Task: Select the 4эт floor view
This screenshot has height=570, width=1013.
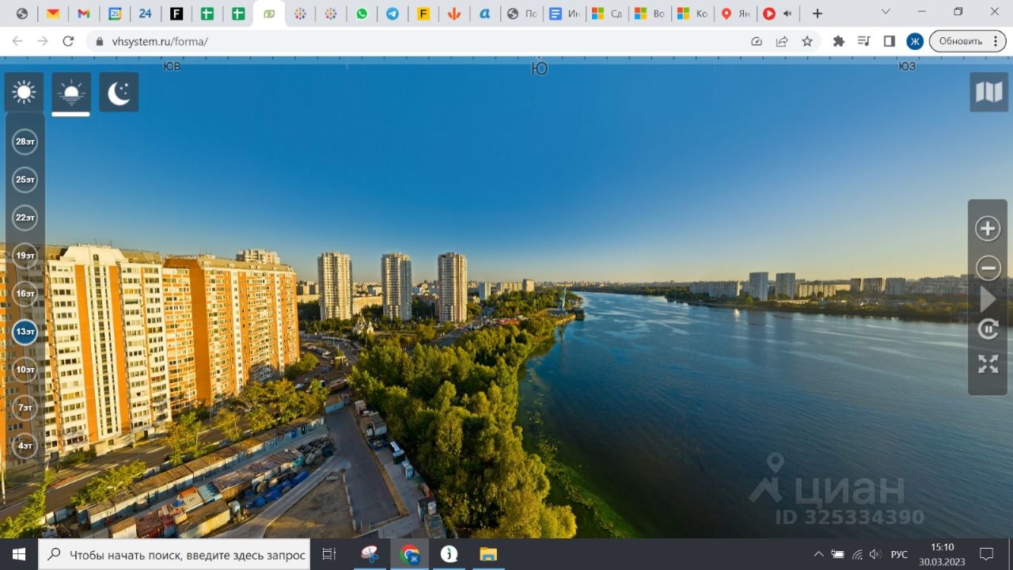Action: [x=25, y=446]
